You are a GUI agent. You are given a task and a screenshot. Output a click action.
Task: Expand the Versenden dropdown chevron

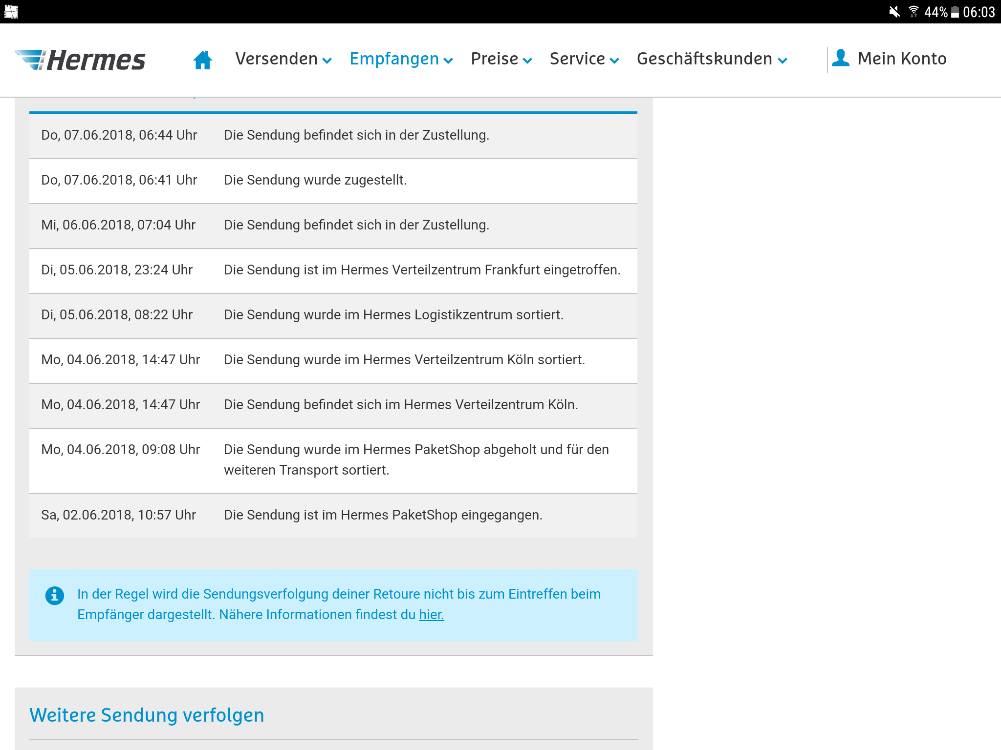click(327, 61)
